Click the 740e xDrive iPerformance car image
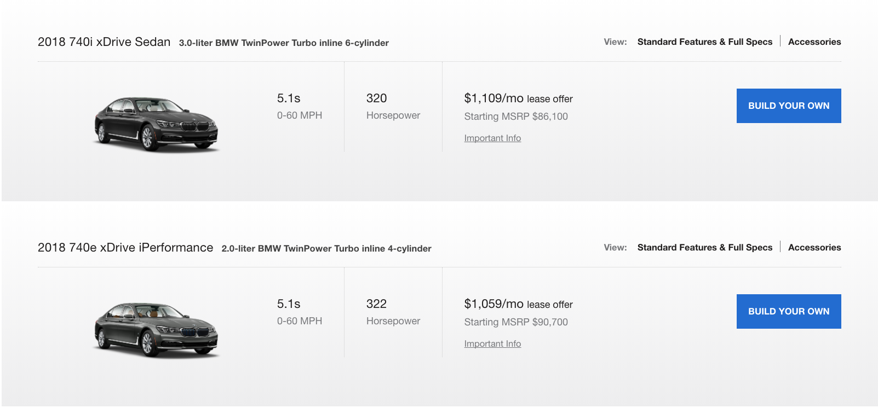 (x=156, y=329)
